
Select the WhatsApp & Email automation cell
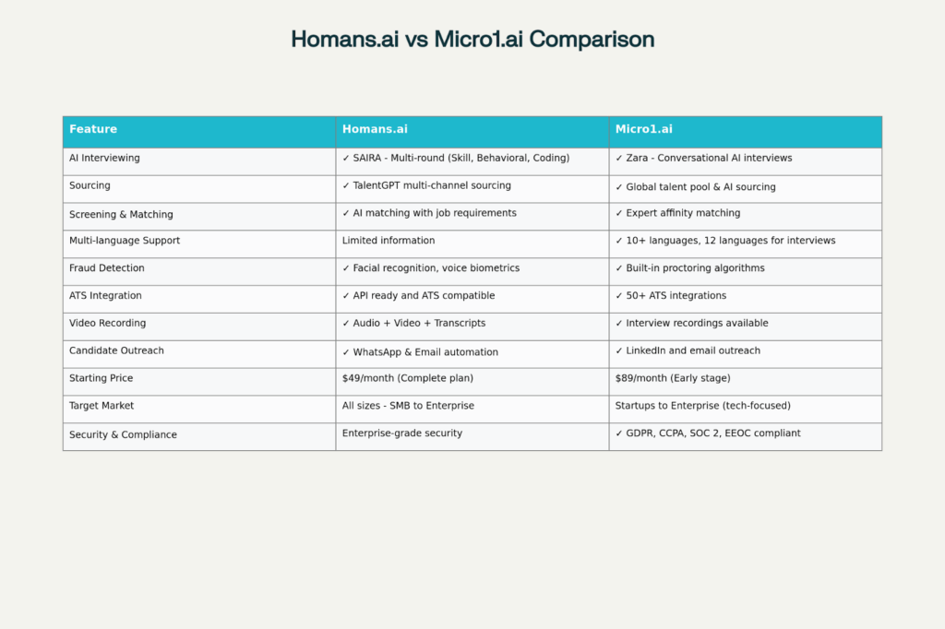(420, 352)
